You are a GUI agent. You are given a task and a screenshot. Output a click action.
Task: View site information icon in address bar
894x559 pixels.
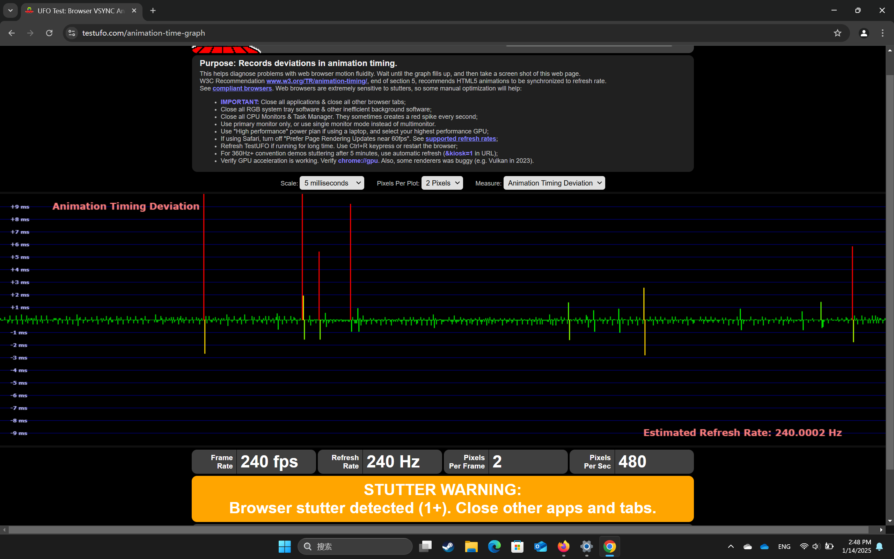(x=72, y=33)
